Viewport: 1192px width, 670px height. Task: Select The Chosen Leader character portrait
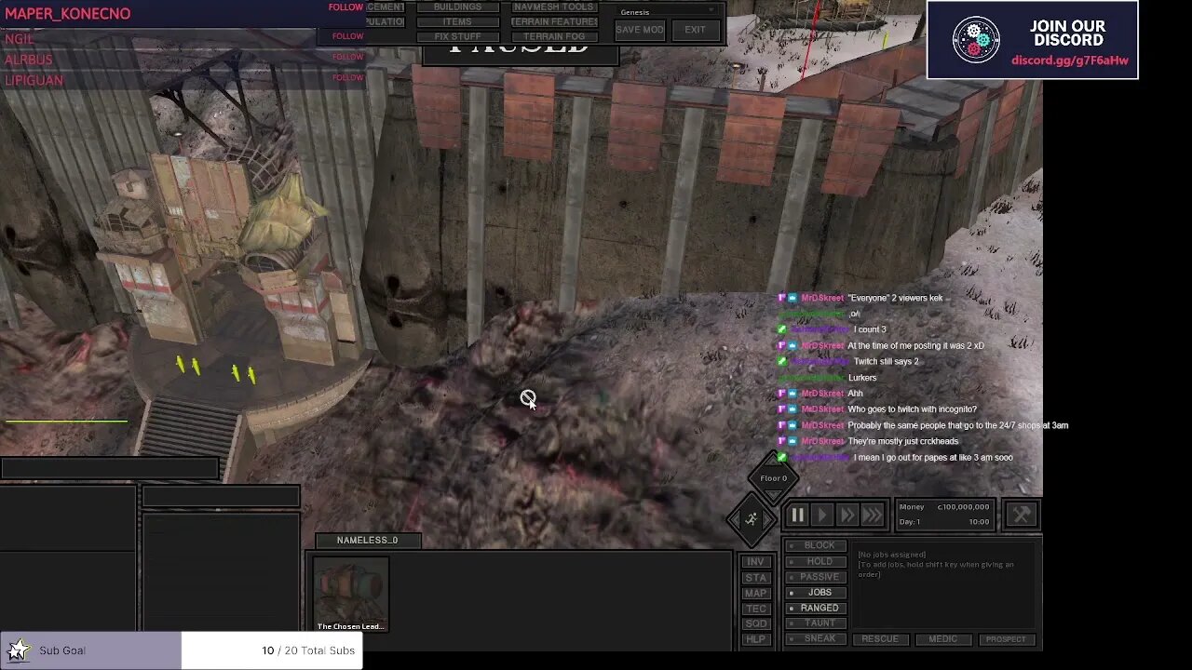[x=350, y=594]
